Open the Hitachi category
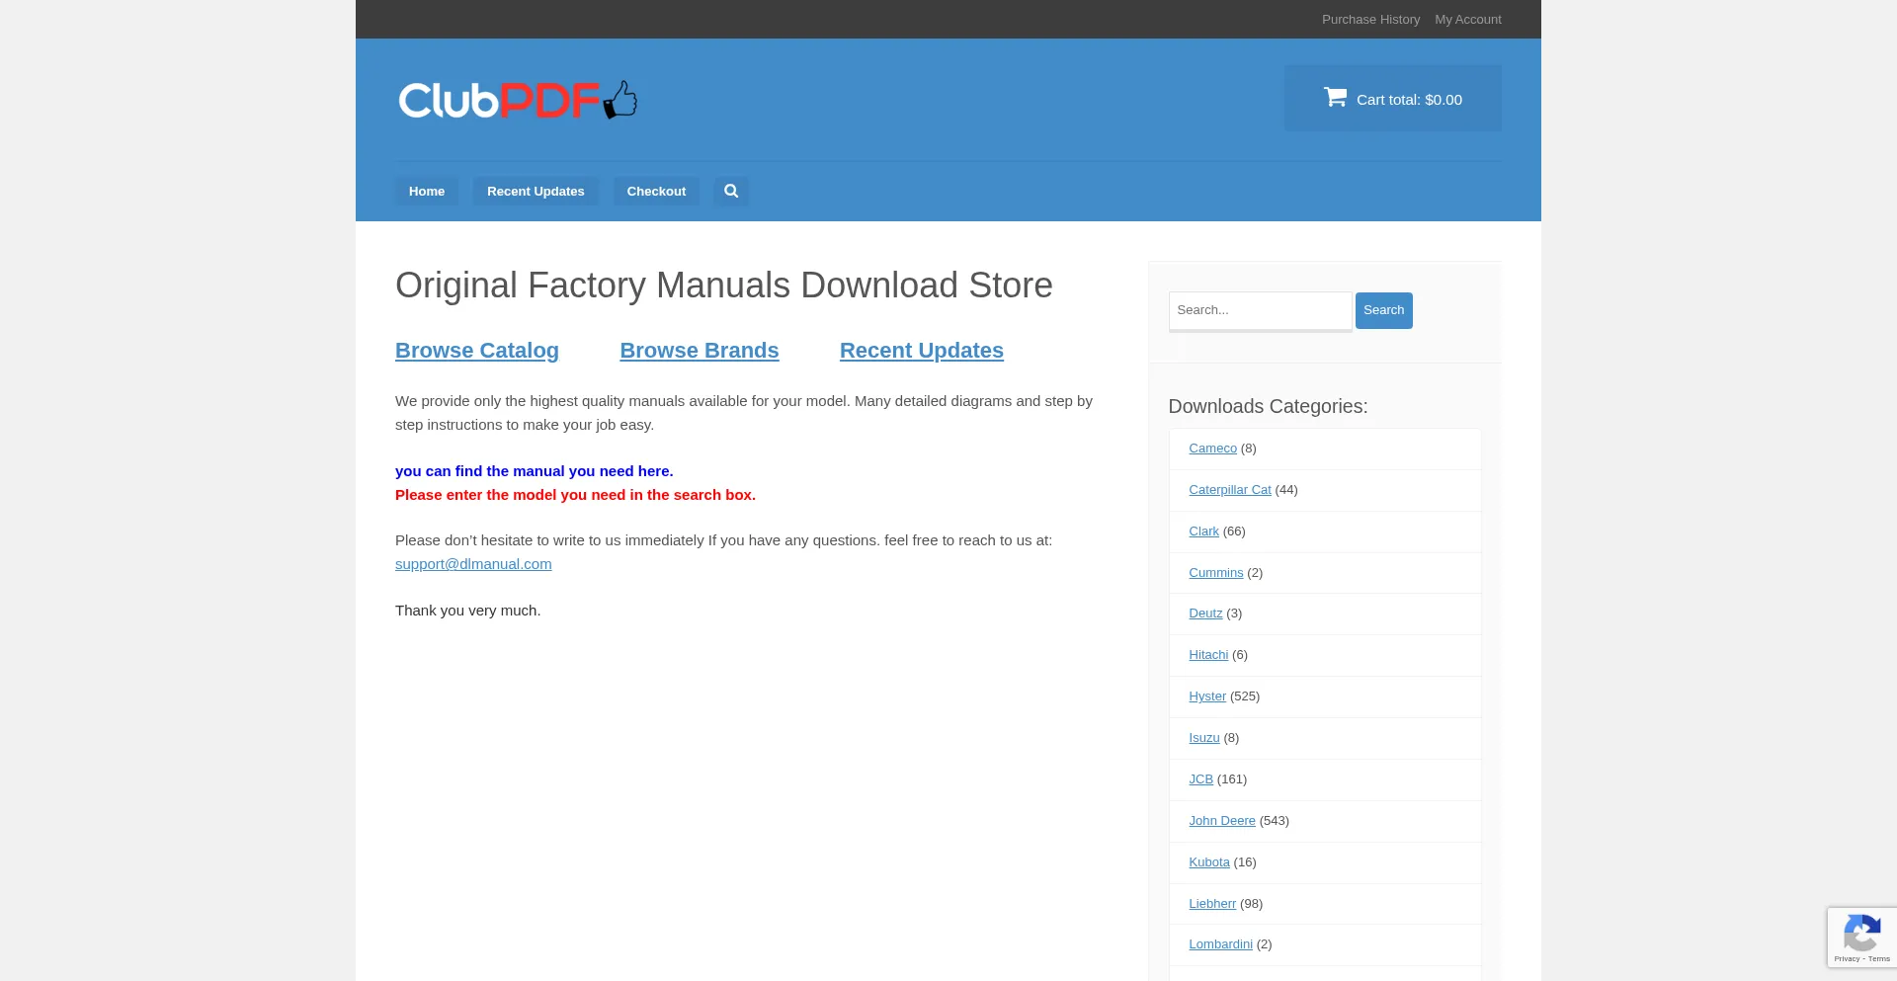Image resolution: width=1897 pixels, height=981 pixels. pyautogui.click(x=1208, y=655)
